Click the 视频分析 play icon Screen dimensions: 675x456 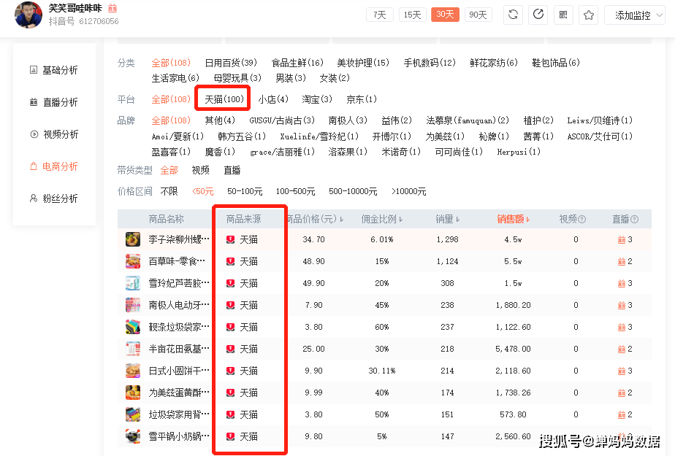[x=34, y=134]
